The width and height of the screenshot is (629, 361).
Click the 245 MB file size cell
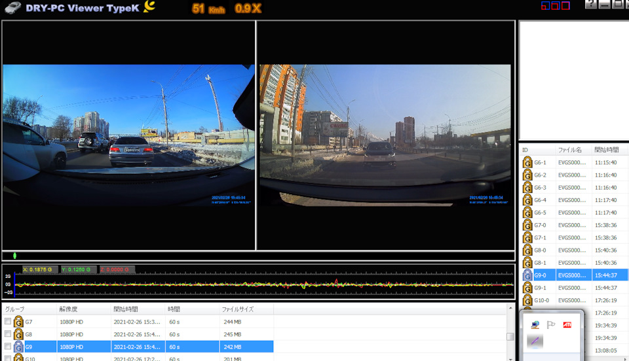232,334
